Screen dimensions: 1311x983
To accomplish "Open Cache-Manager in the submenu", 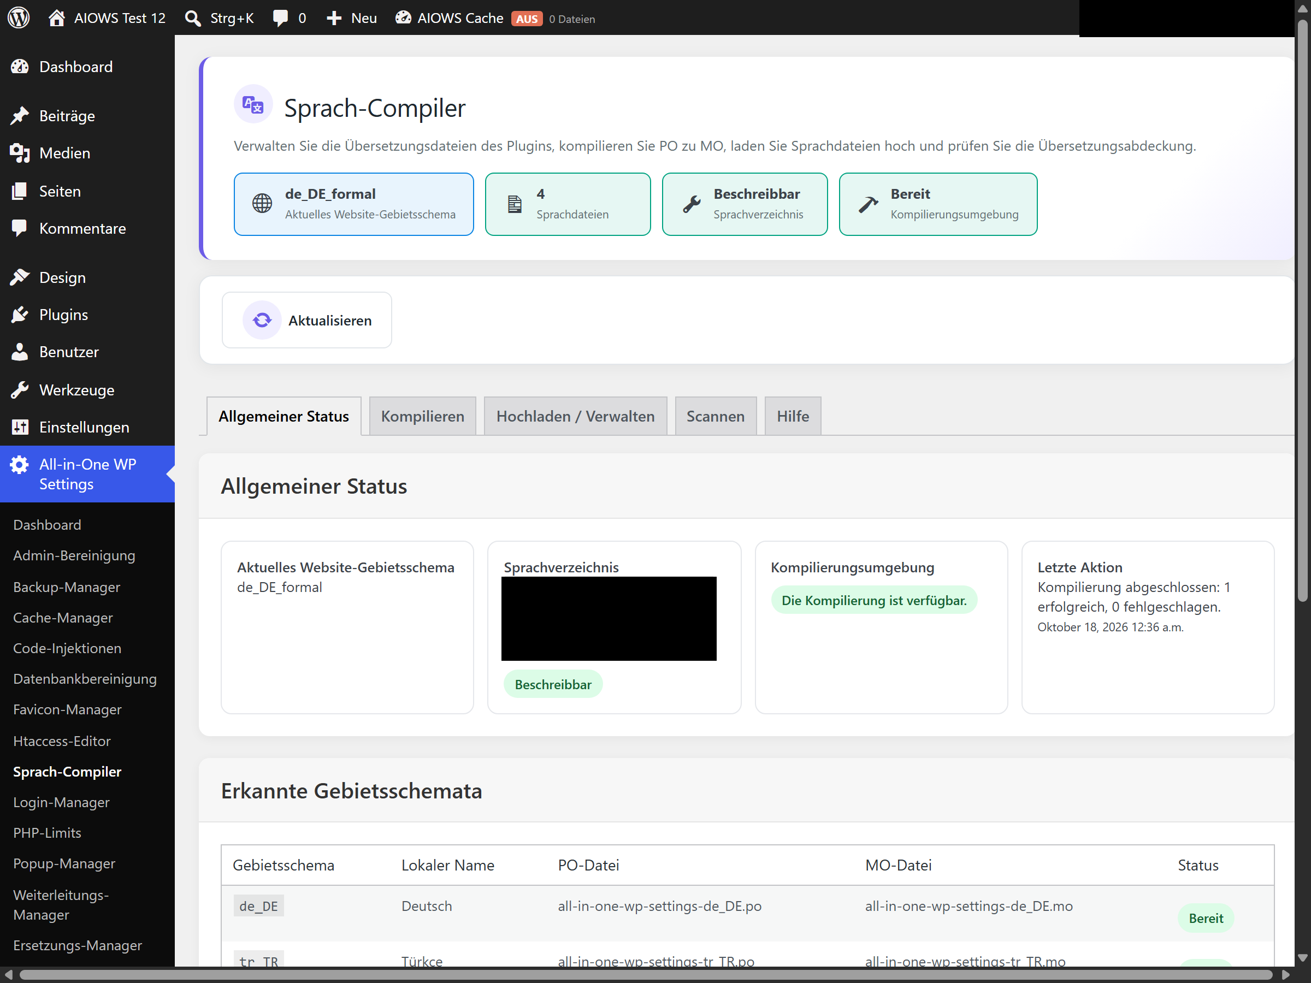I will 63,618.
